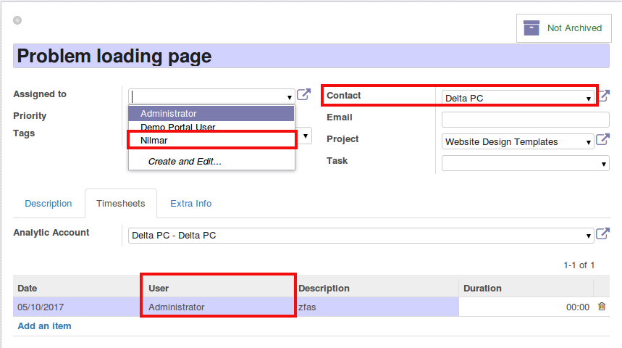The image size is (622, 348).
Task: Click the archive box icon
Action: tap(532, 28)
